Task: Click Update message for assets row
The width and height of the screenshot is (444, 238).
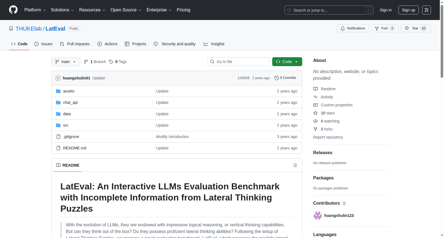Action: [162, 91]
